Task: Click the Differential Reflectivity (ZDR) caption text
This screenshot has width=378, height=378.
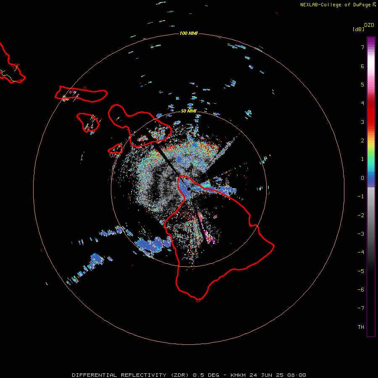Action: [189, 375]
